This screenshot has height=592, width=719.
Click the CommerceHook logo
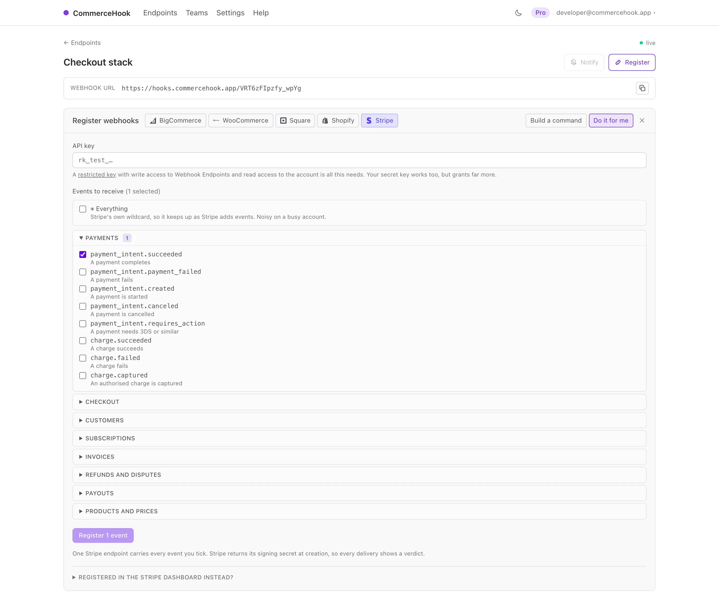coord(97,13)
